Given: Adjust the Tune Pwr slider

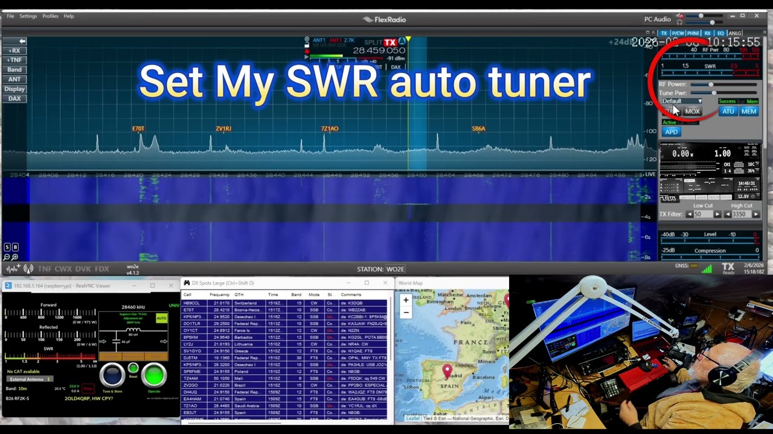Looking at the screenshot, I should click(722, 93).
